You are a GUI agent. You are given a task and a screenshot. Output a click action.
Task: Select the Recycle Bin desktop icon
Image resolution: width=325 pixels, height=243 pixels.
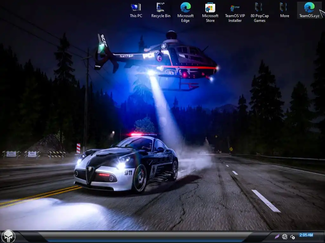click(x=161, y=10)
